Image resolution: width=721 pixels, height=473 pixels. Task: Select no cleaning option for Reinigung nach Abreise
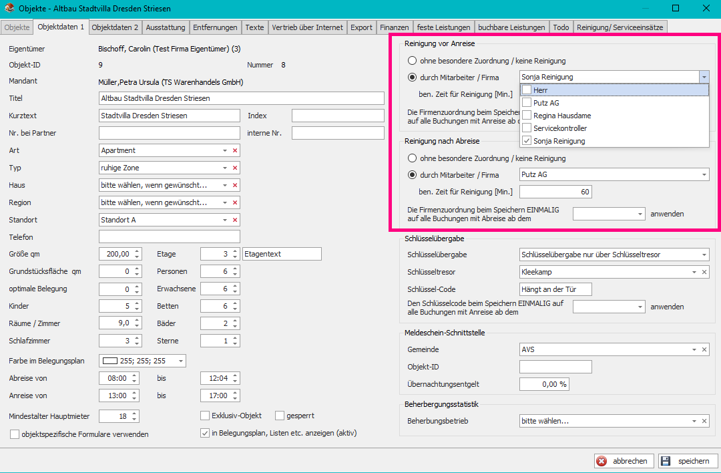[412, 158]
